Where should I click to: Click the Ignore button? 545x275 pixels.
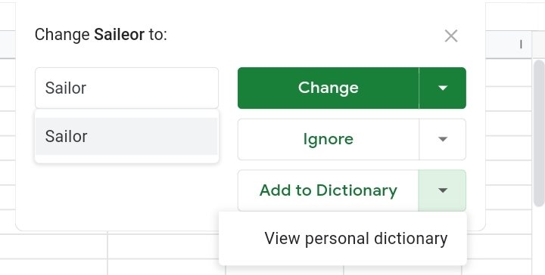328,139
